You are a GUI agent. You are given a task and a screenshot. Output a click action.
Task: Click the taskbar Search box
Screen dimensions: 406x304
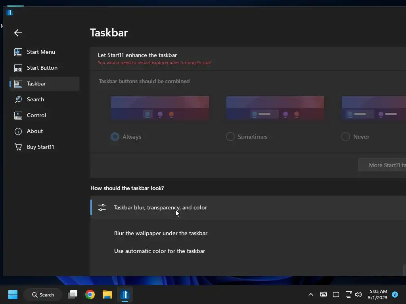coord(43,294)
